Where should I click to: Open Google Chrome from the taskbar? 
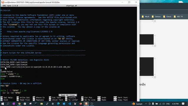point(19,104)
